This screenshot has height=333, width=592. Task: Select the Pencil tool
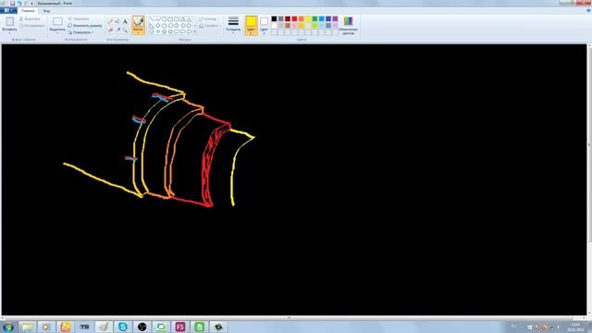click(x=111, y=22)
